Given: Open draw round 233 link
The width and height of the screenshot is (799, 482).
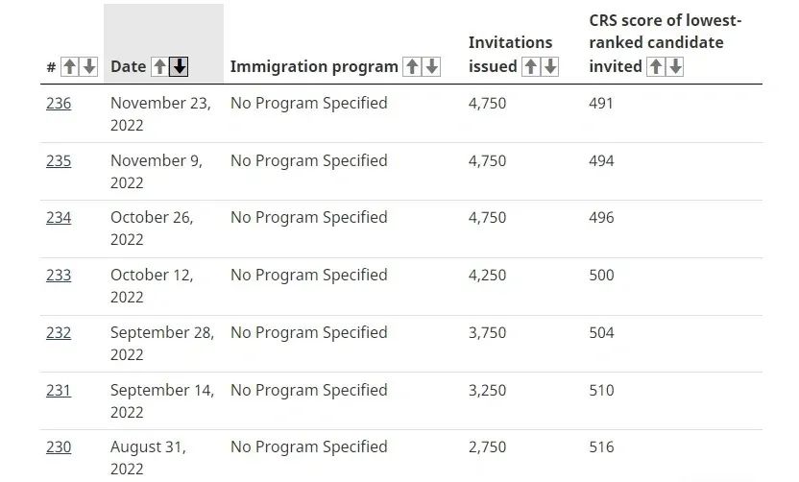Looking at the screenshot, I should (x=59, y=275).
